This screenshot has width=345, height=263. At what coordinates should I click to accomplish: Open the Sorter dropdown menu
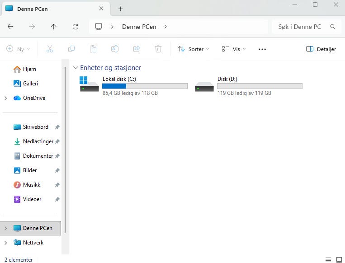[193, 49]
